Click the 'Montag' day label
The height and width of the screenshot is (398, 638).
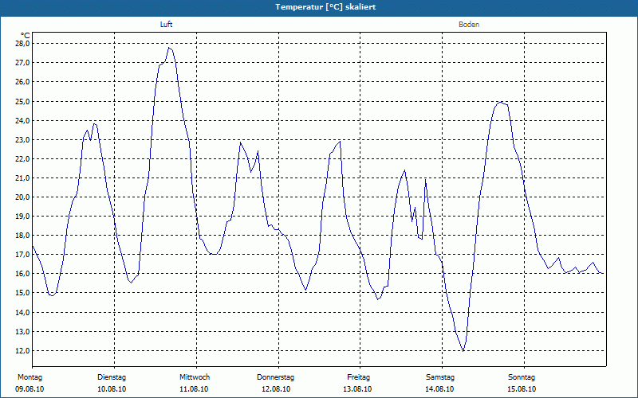click(x=30, y=377)
